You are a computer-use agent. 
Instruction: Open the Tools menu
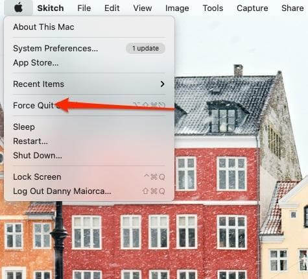[213, 8]
